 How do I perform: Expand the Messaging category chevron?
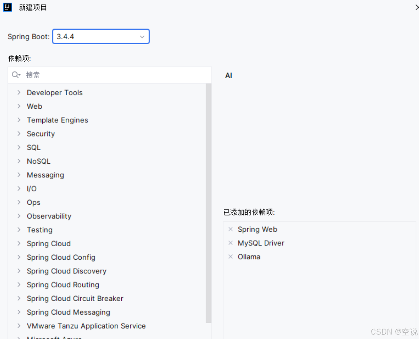coord(19,175)
